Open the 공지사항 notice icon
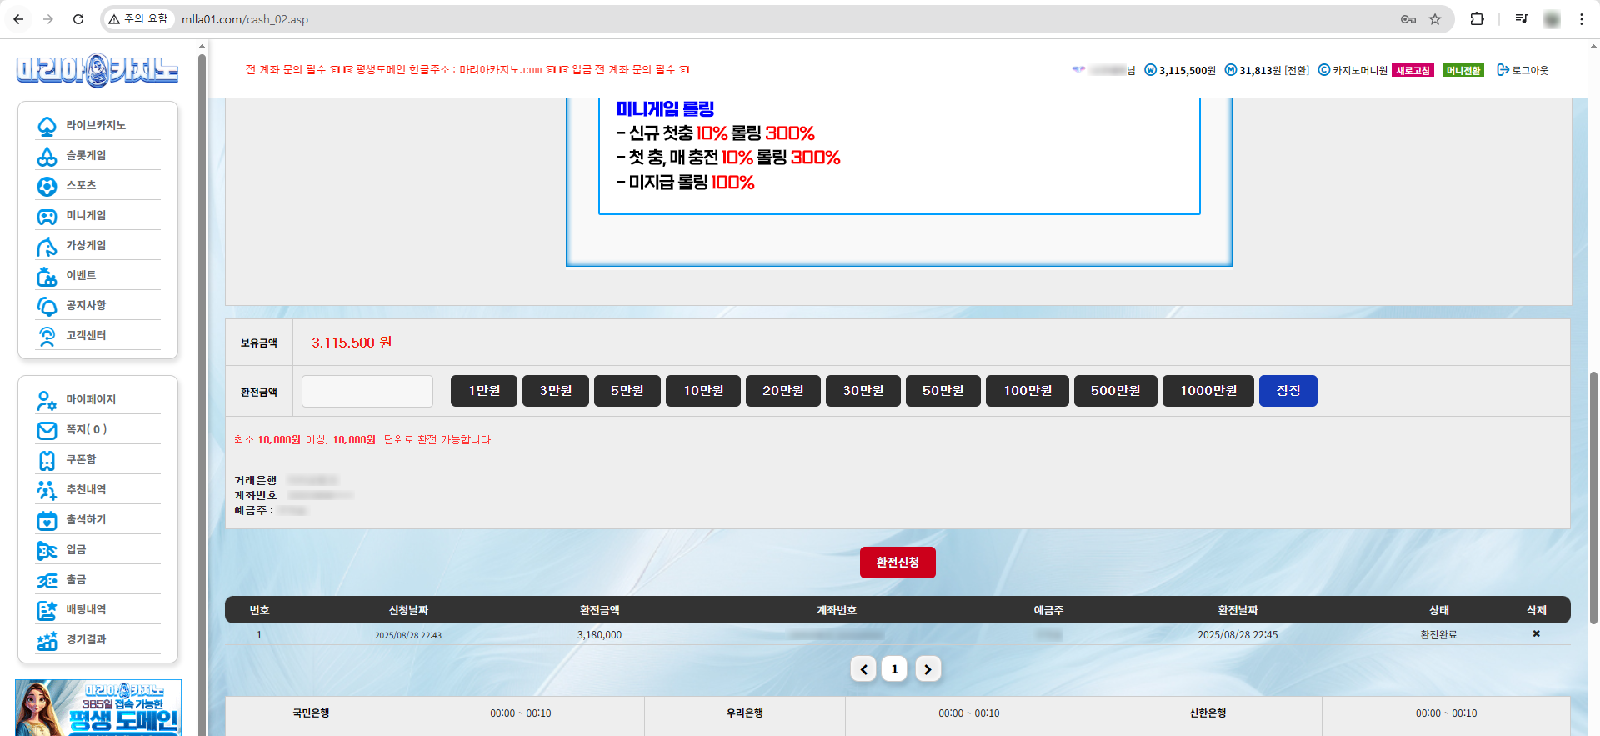 coord(47,306)
